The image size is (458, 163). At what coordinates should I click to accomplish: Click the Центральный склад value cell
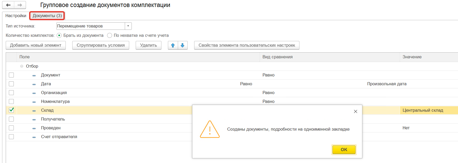coord(429,110)
